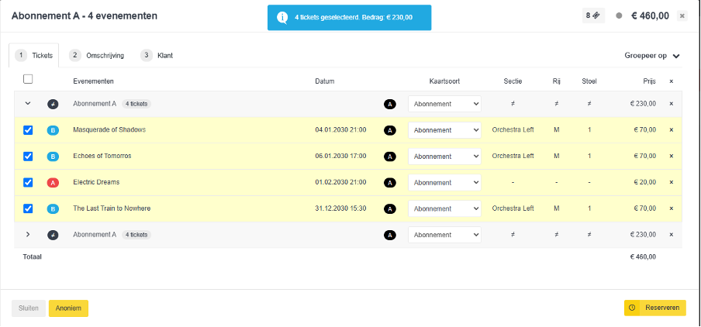Click the grey status dot beside € 460,00
The height and width of the screenshot is (327, 701).
(619, 16)
